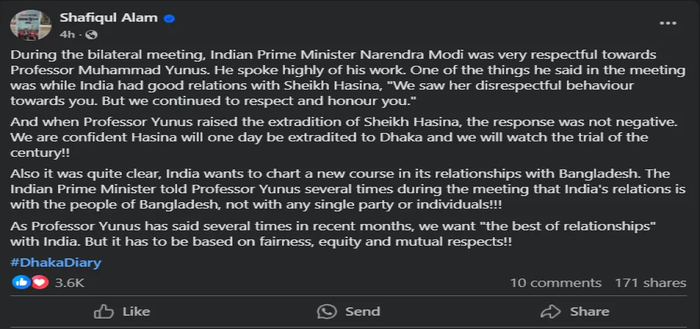Click the blue Like reaction emoji
This screenshot has height=329, width=700.
tap(22, 283)
